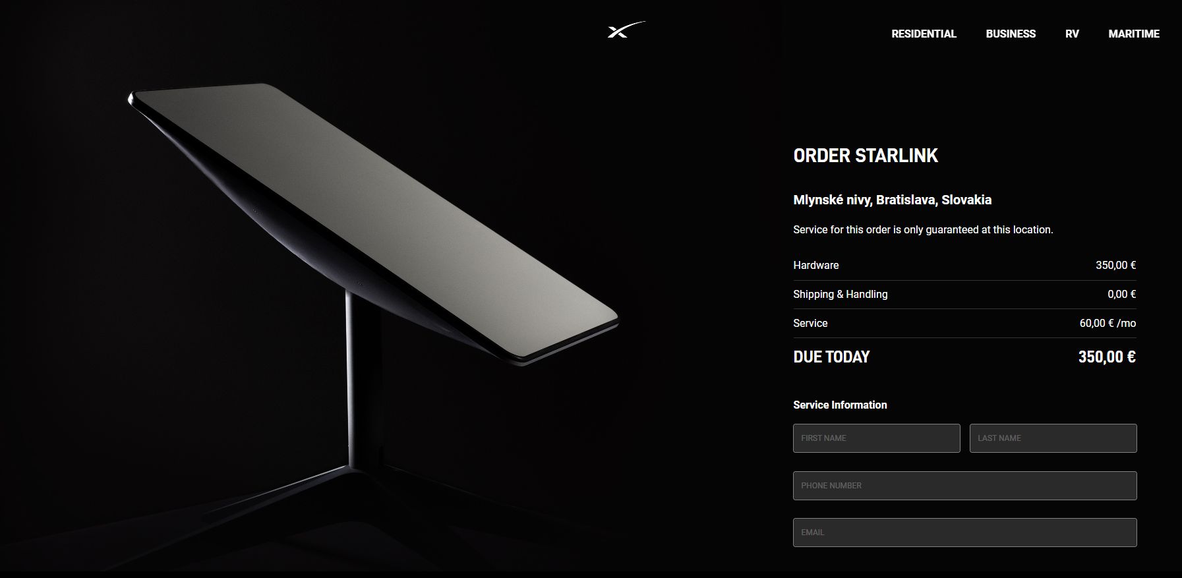Select the Phone Number field
1182x578 pixels.
point(964,486)
